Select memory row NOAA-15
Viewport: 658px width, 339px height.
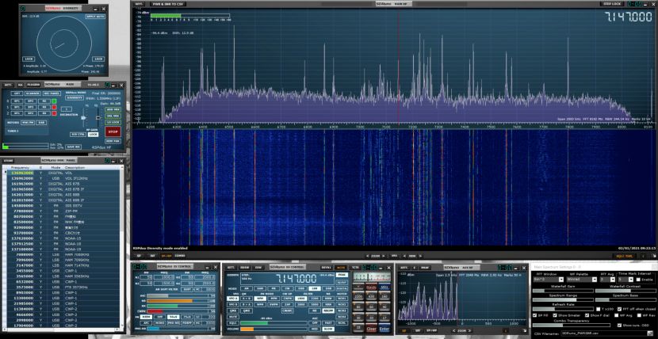(62, 238)
